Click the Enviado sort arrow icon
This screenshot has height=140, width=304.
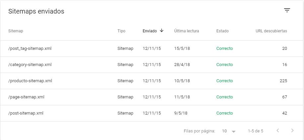tap(162, 31)
